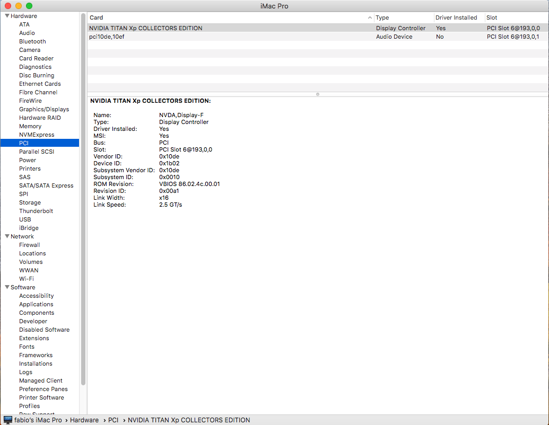Click the sidebar vertical scrollbar
Screen dimensions: 549x425
click(83, 199)
